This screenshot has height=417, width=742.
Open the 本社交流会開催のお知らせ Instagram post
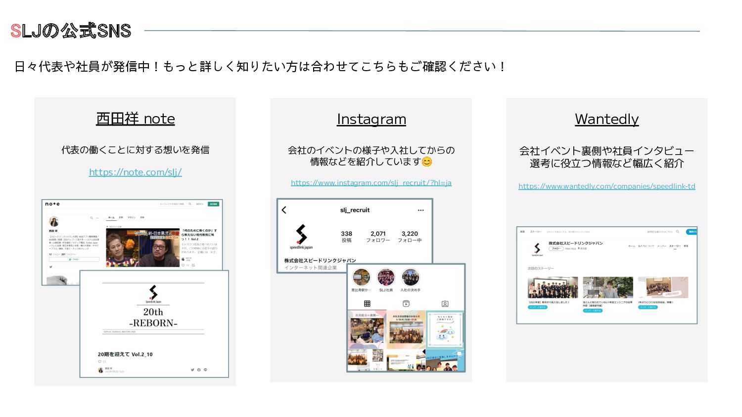click(x=406, y=330)
